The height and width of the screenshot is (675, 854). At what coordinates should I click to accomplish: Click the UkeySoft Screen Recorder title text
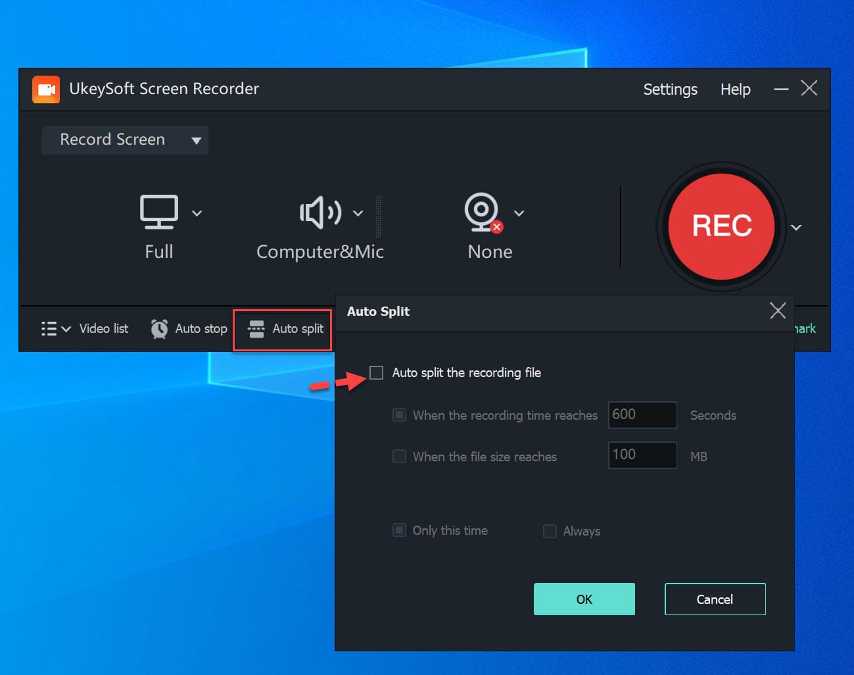point(164,89)
